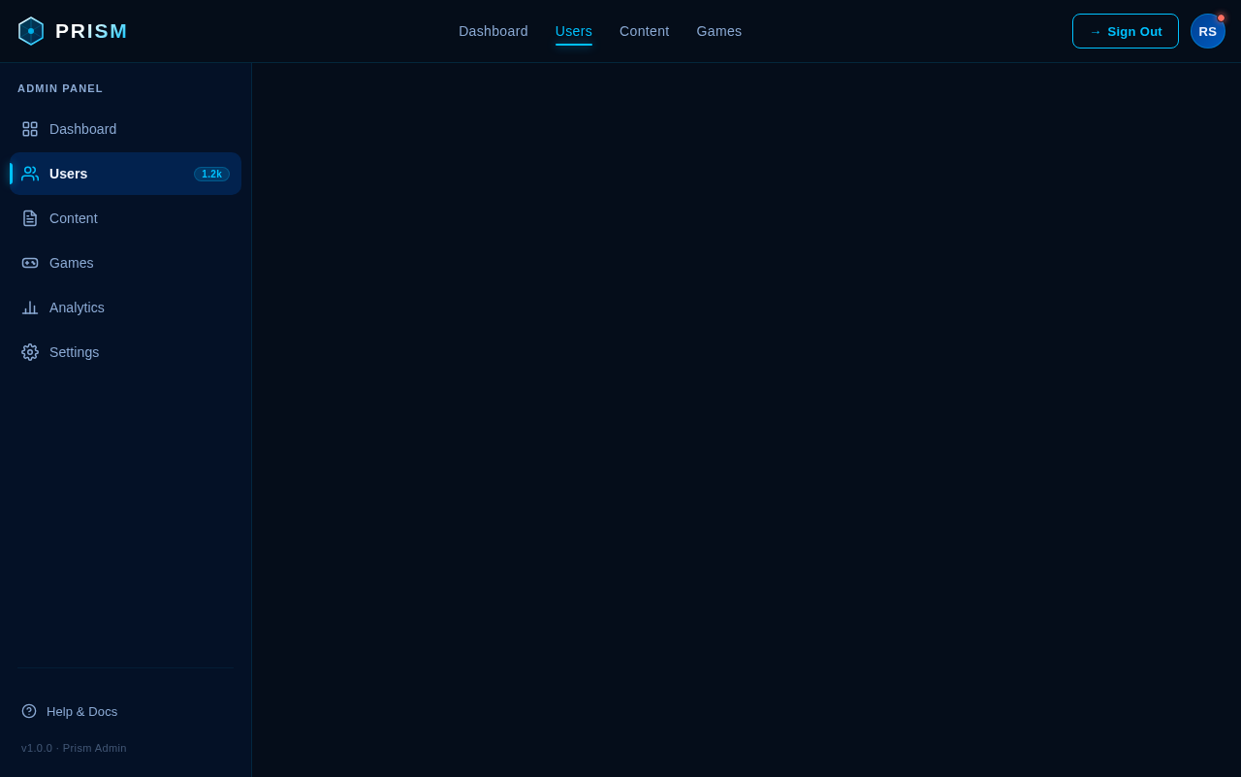Click the Prism hexagon logo icon
1241x777 pixels.
pyautogui.click(x=30, y=30)
